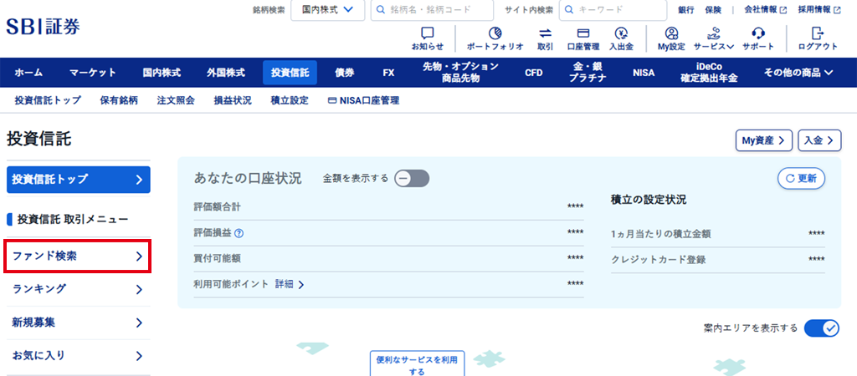The height and width of the screenshot is (376, 857).
Task: Click magnifier icon in 銘柄名 search box
Action: [381, 10]
